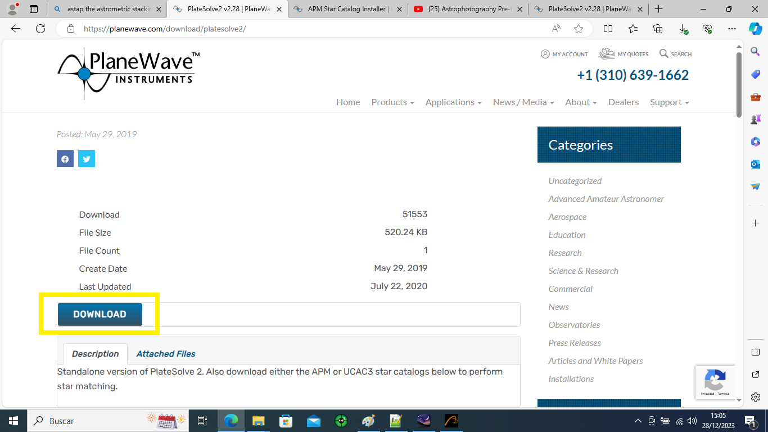Open the Installations category

coord(571,379)
